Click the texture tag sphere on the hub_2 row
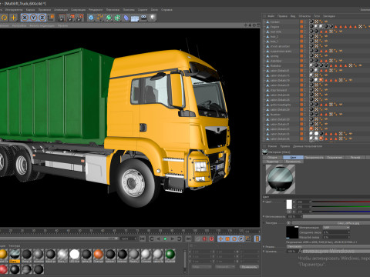Image resolution: width=370 pixels, height=277 pixels. click(x=311, y=36)
